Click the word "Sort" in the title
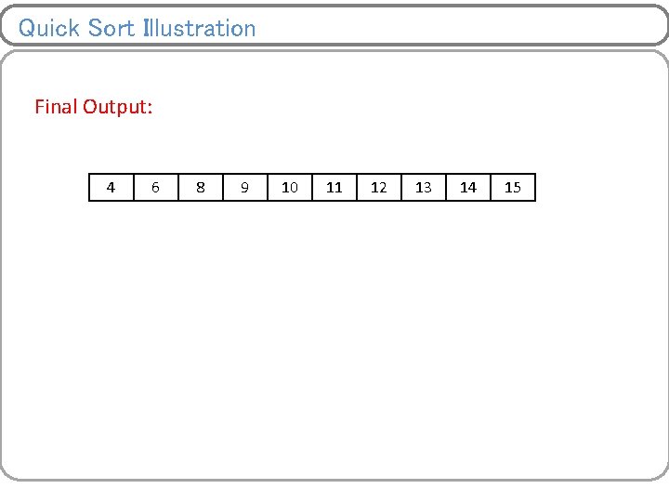669x502 pixels. point(112,28)
